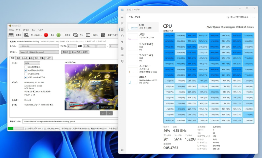Uncheck A/V start alignment checkbox
The image size is (262, 158).
click(x=26, y=70)
